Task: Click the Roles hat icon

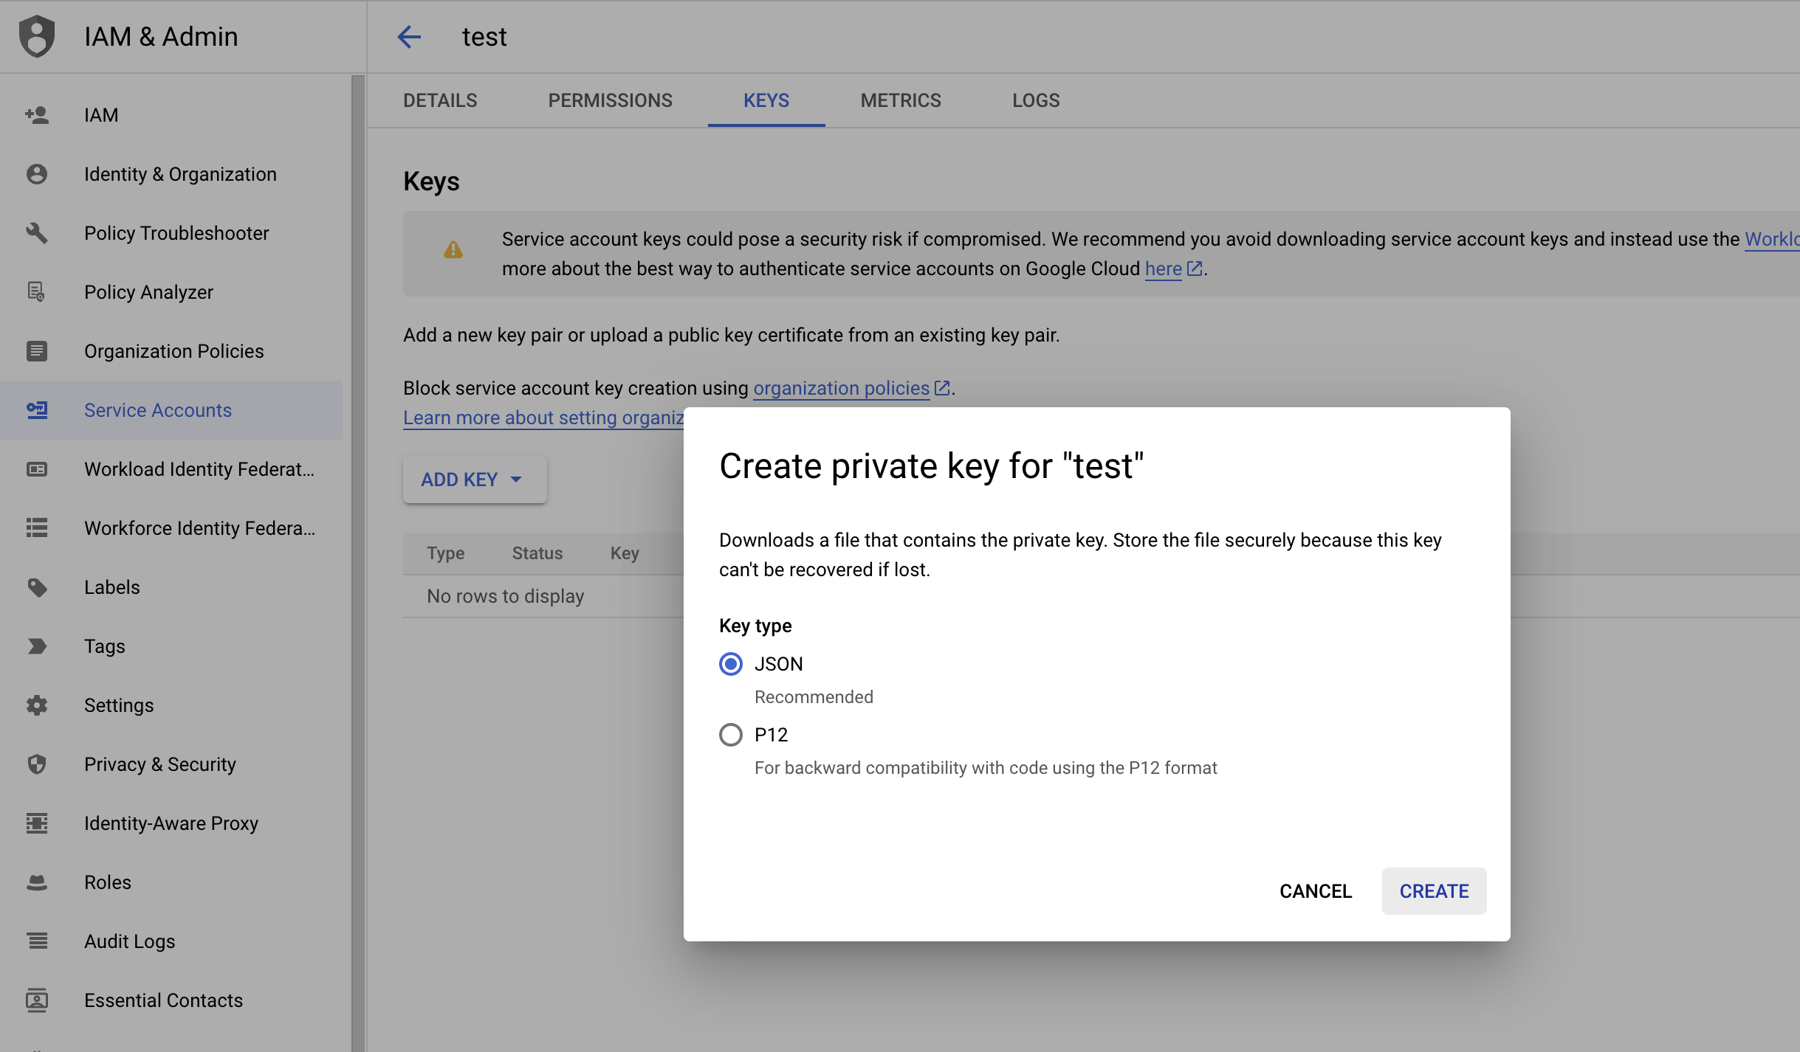Action: (x=37, y=882)
